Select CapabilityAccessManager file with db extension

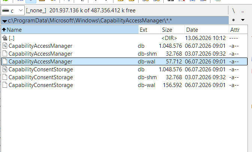40,46
